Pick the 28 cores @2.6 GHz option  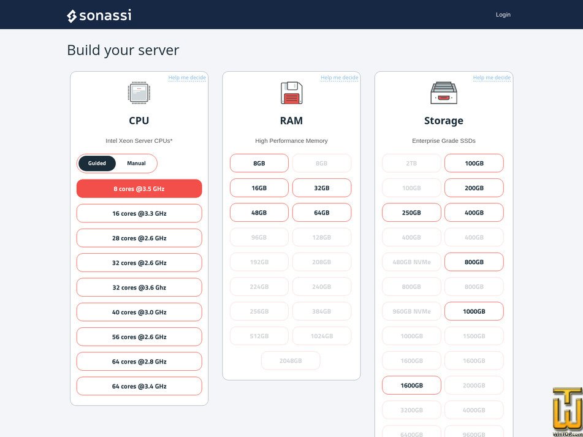[139, 238]
